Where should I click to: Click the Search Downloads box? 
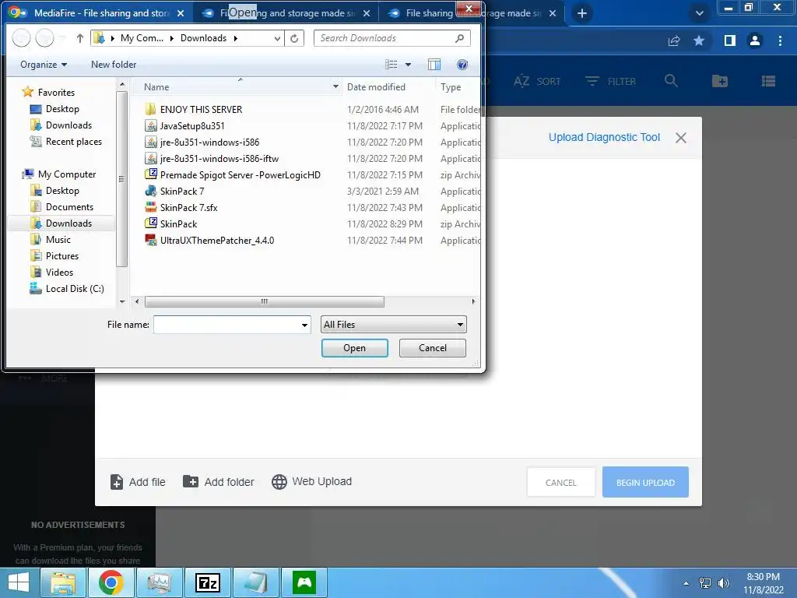[x=391, y=38]
